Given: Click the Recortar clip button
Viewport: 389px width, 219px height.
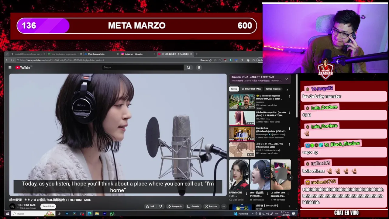Looking at the screenshot, I should tap(211, 206).
